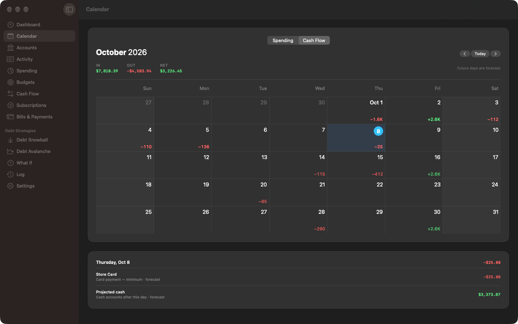
Task: Select day 20 showing −85
Action: tap(240, 193)
